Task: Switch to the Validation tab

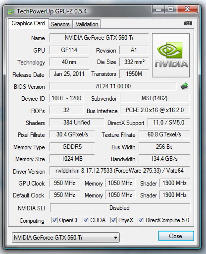Action: point(87,24)
